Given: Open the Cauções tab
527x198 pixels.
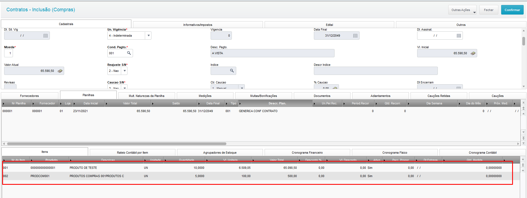Looking at the screenshot, I should coord(498,96).
